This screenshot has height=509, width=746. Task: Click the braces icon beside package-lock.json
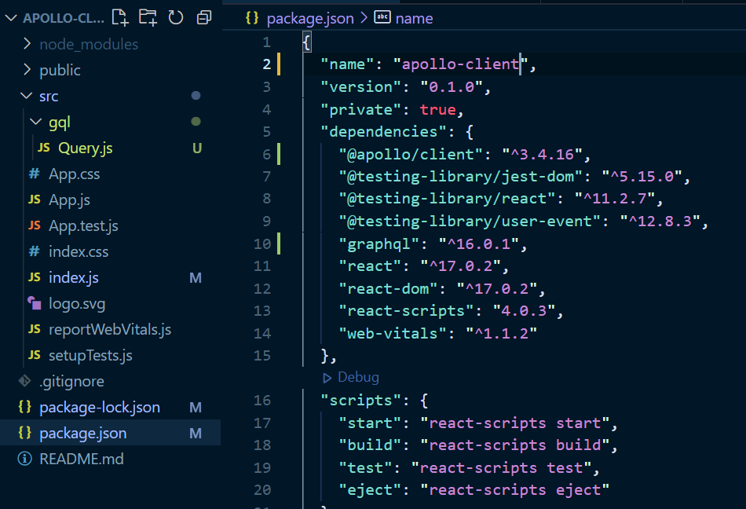25,407
